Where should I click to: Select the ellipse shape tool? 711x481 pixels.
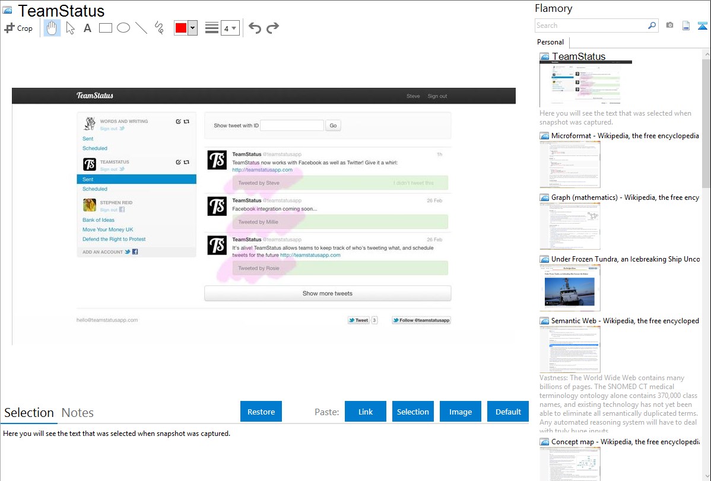coord(123,28)
